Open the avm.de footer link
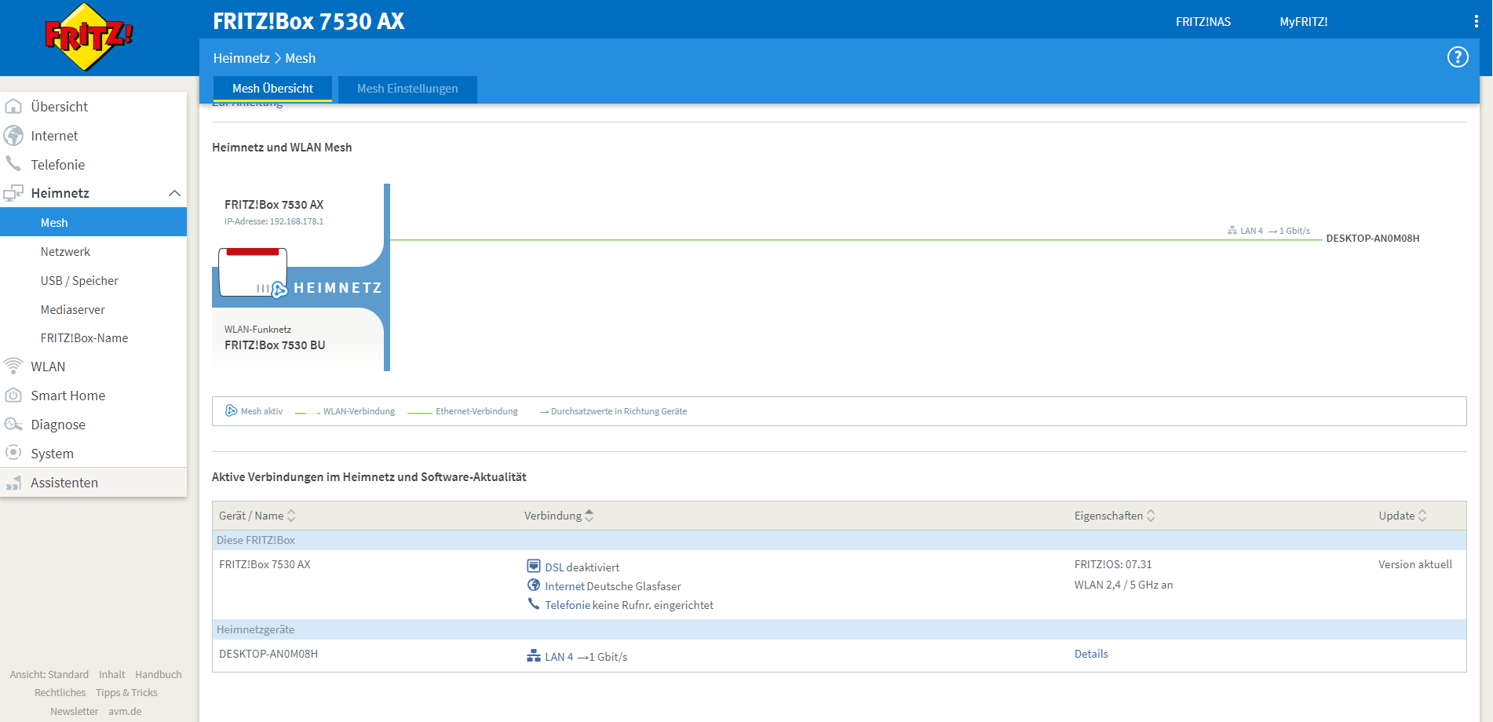 pyautogui.click(x=125, y=711)
